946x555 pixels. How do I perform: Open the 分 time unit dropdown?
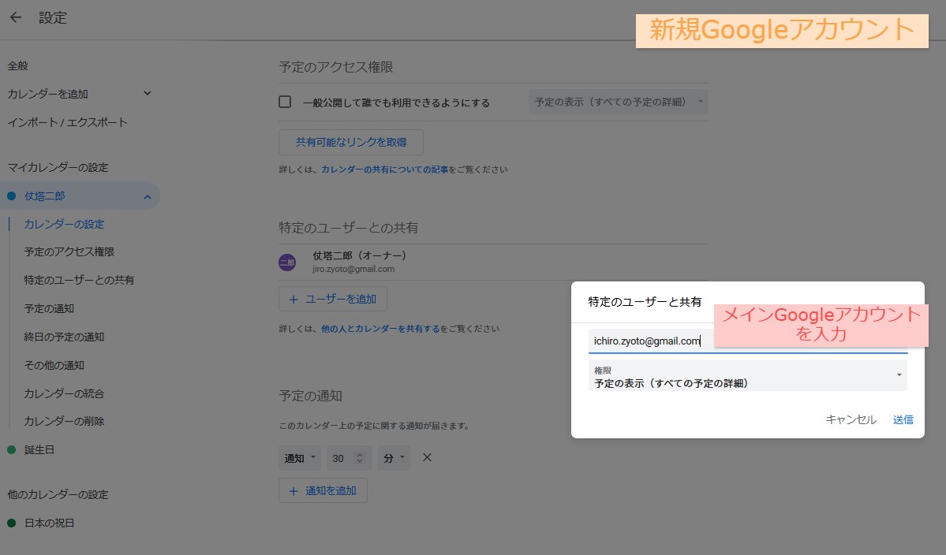pos(394,458)
